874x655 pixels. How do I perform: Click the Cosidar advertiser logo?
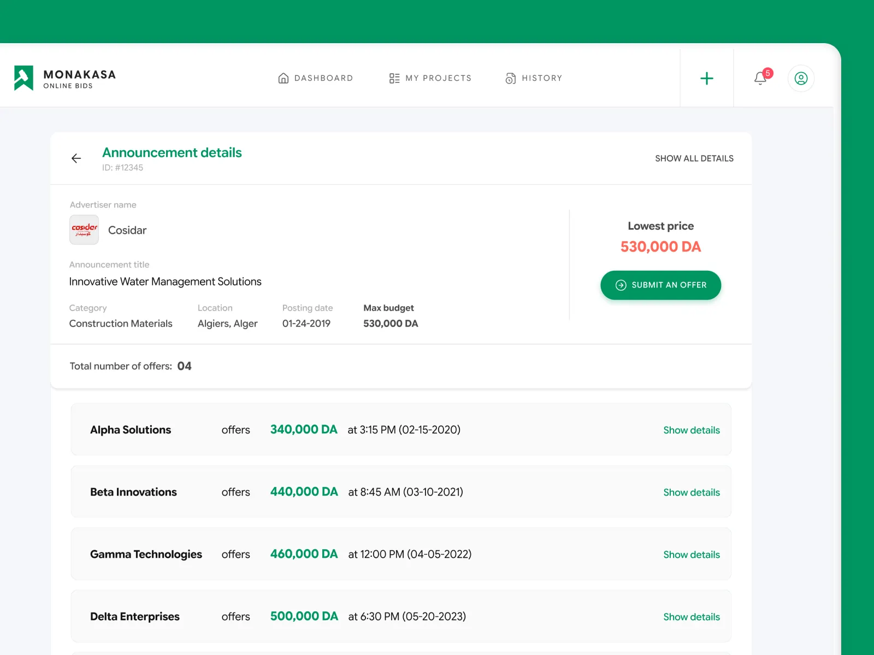point(84,230)
